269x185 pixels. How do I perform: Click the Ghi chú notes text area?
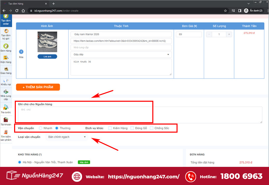tap(140, 115)
